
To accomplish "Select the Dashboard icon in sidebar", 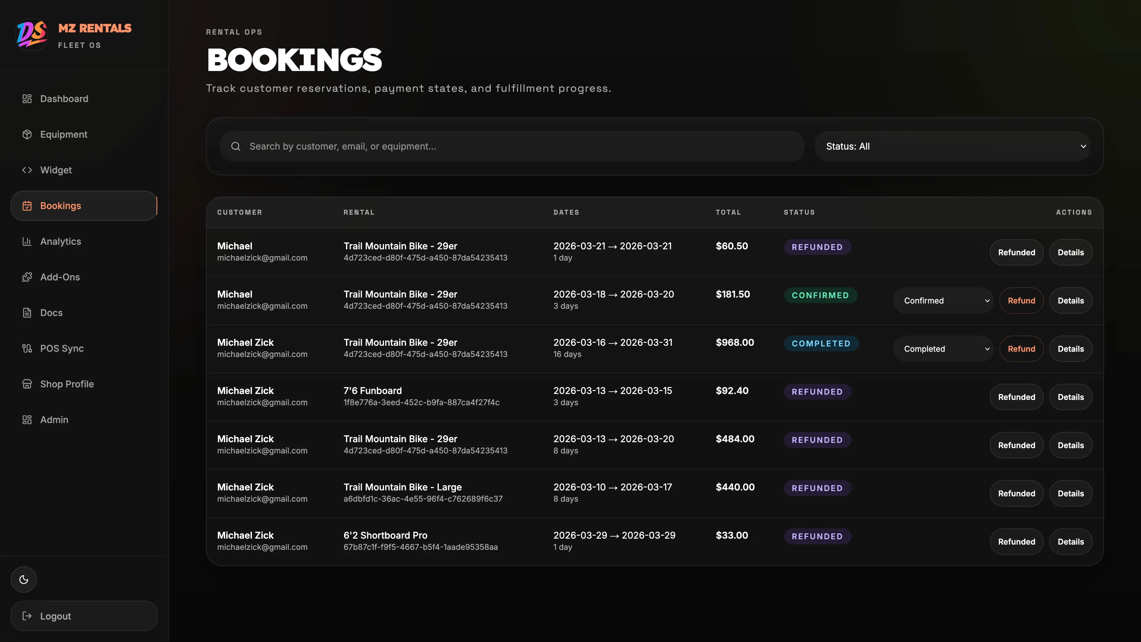I will point(27,99).
